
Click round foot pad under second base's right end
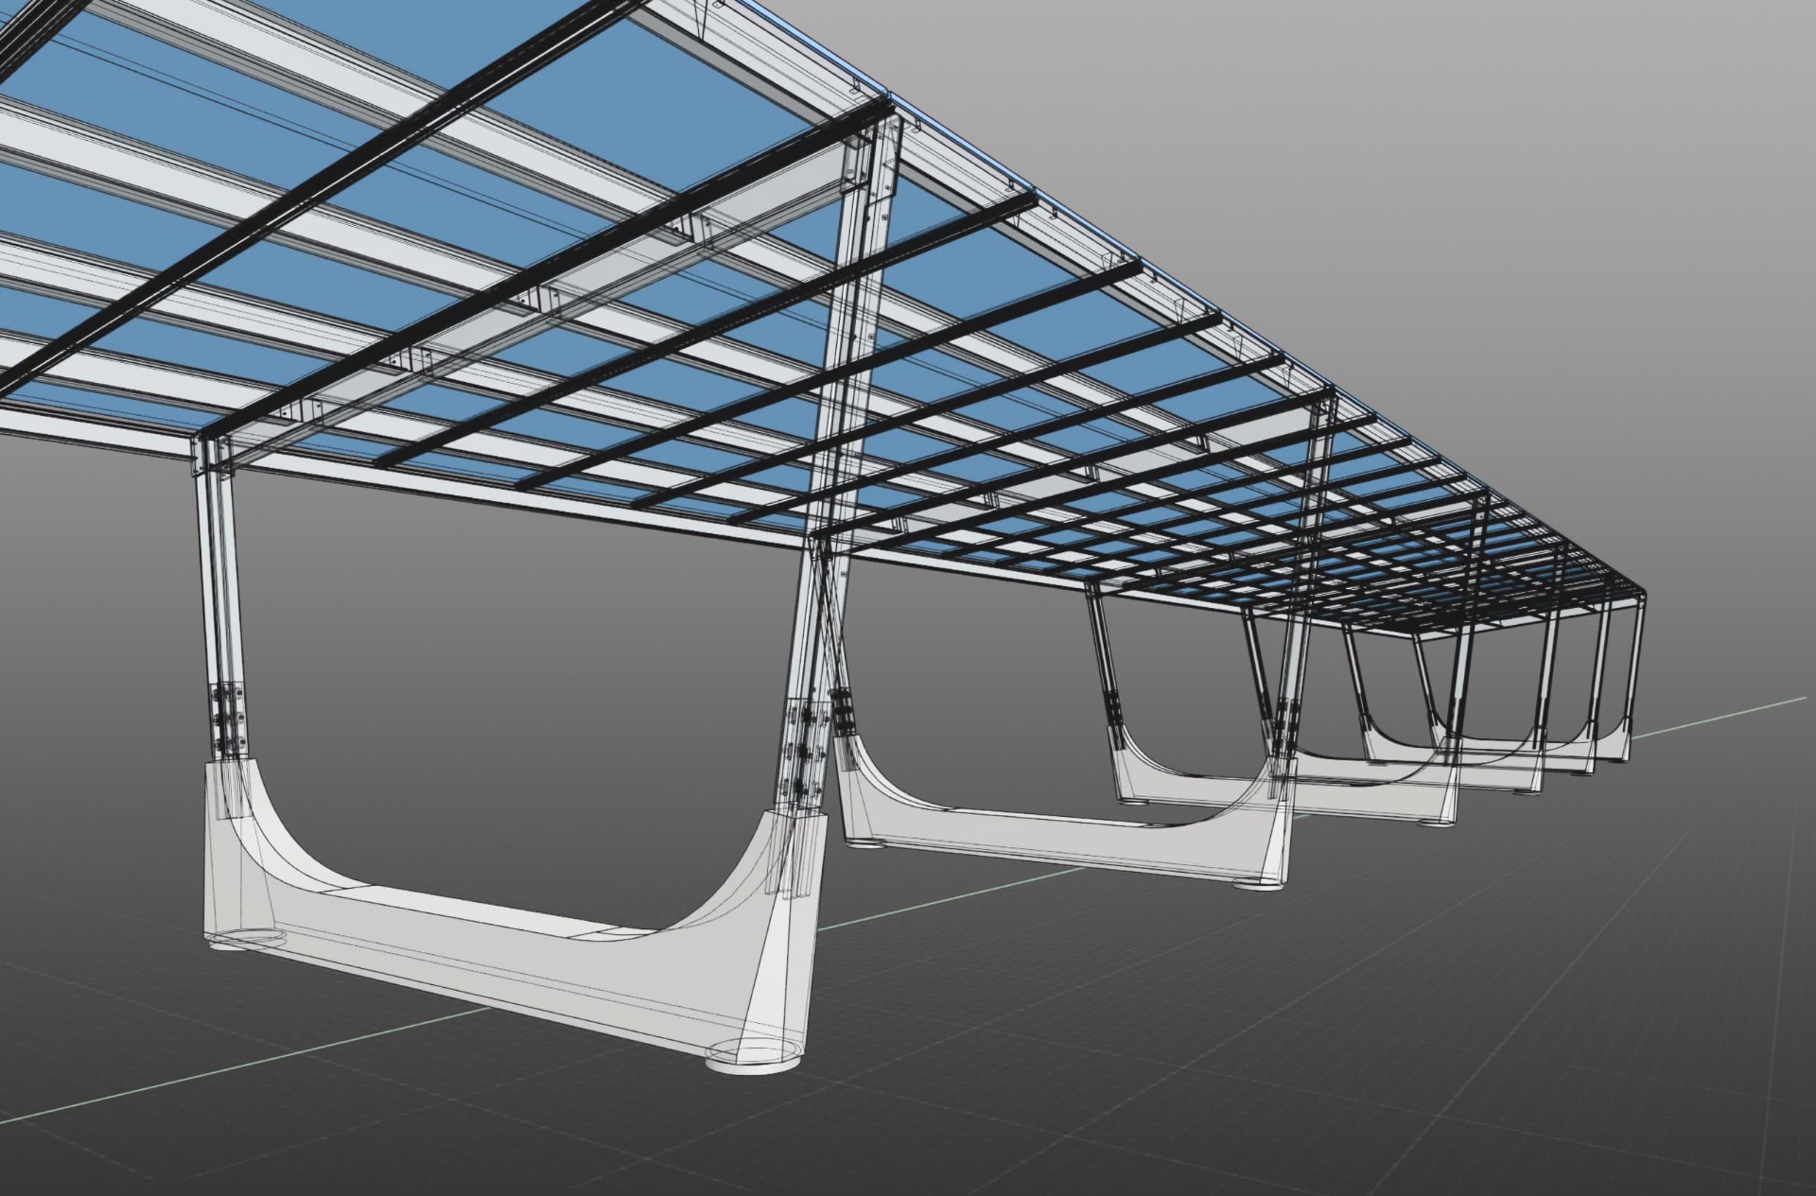(x=1258, y=885)
